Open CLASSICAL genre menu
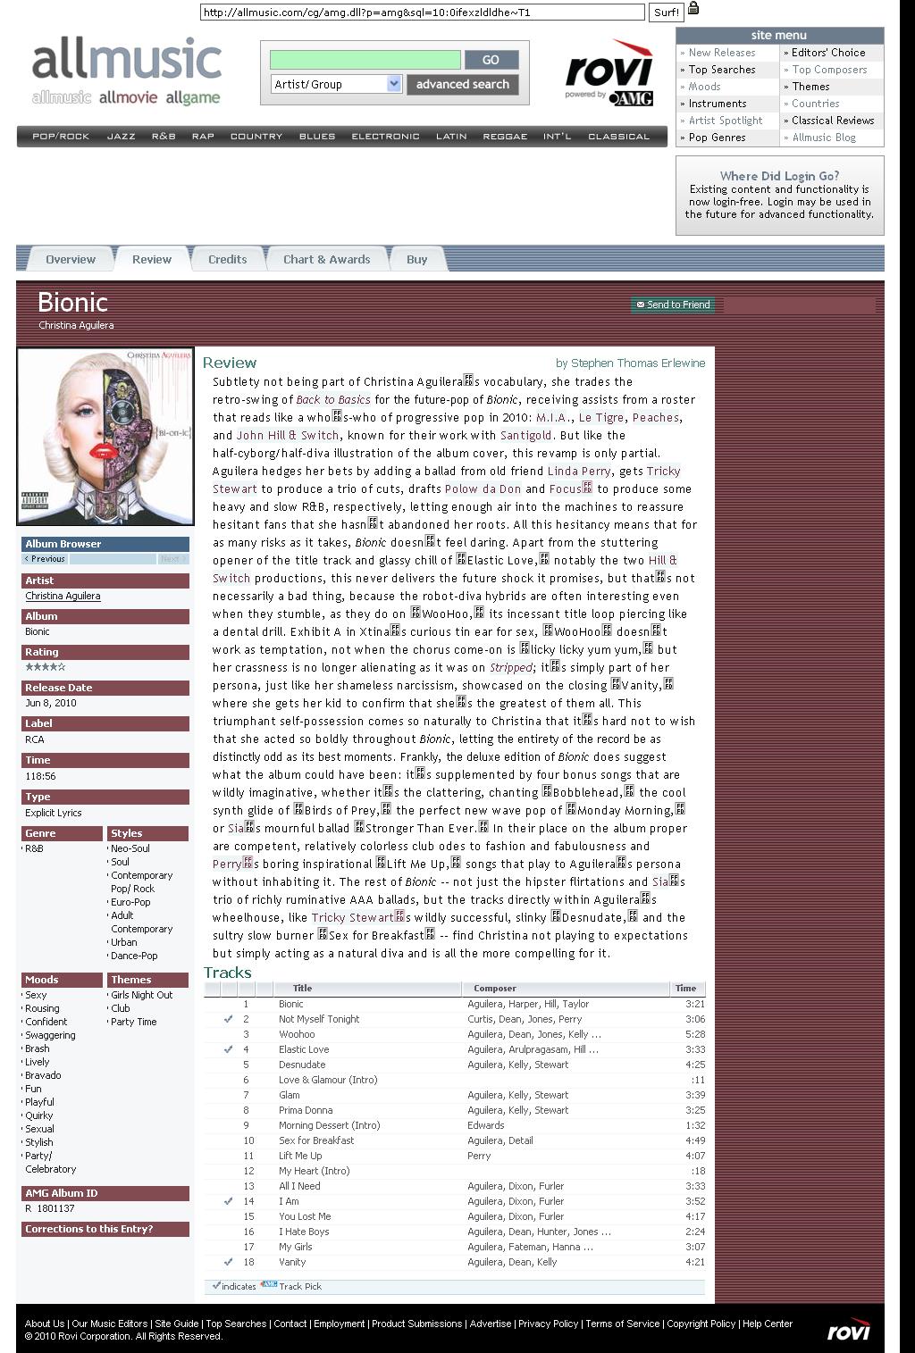Image resolution: width=915 pixels, height=1353 pixels. pyautogui.click(x=618, y=137)
